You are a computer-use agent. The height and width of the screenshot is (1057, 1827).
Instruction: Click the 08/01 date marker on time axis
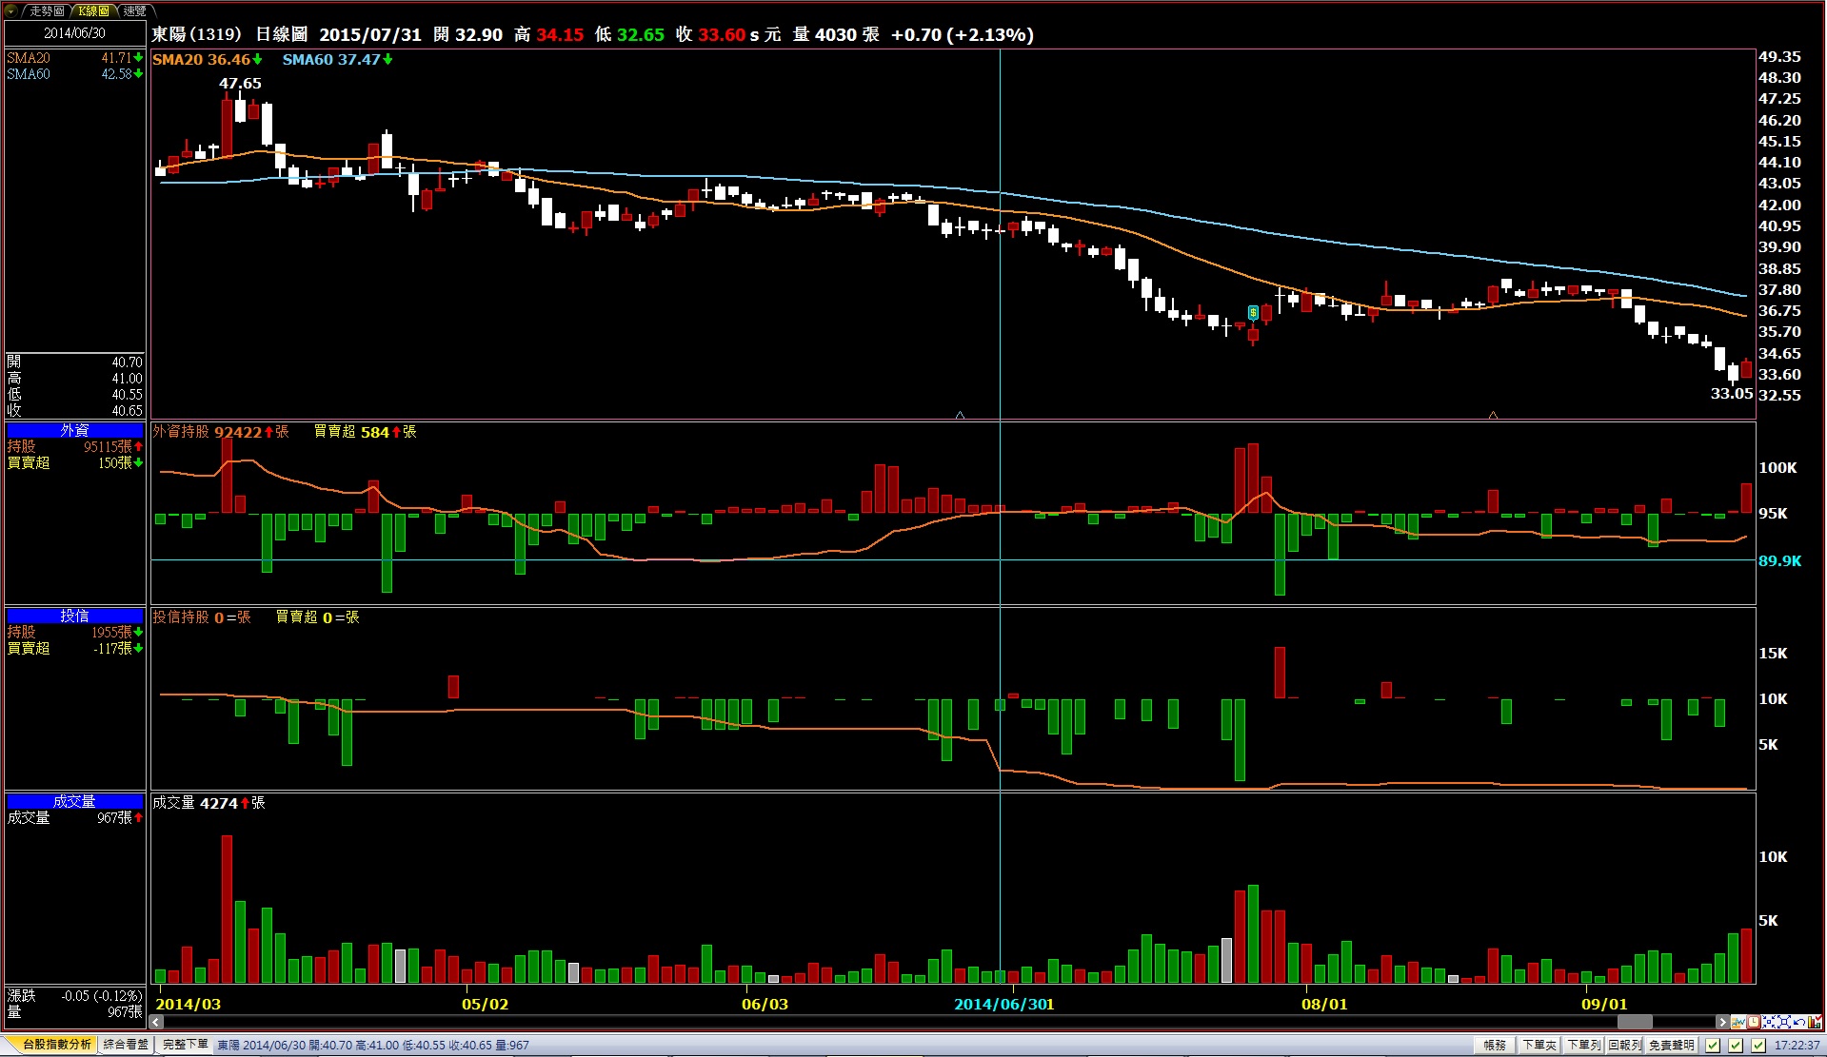pos(1324,1005)
